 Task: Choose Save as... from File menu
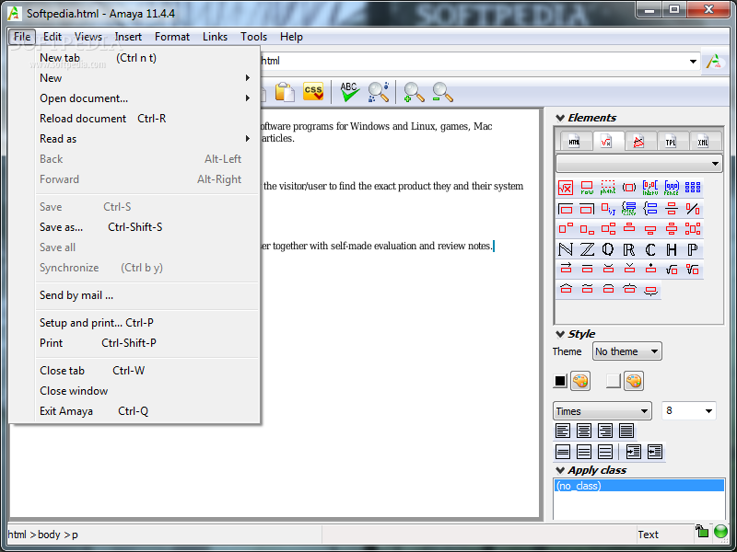pos(147,227)
